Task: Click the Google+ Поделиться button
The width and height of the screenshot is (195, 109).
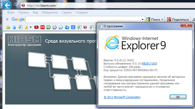Action: point(178,20)
